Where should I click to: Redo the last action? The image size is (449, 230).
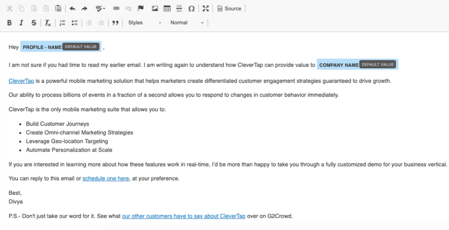click(84, 9)
